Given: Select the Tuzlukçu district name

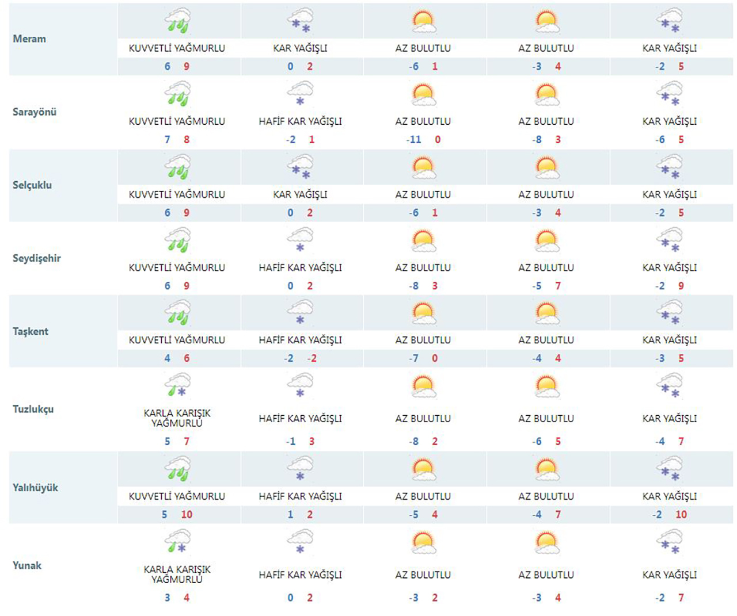Looking at the screenshot, I should coord(33,410).
